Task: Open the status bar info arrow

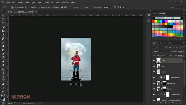Action: click(42, 103)
